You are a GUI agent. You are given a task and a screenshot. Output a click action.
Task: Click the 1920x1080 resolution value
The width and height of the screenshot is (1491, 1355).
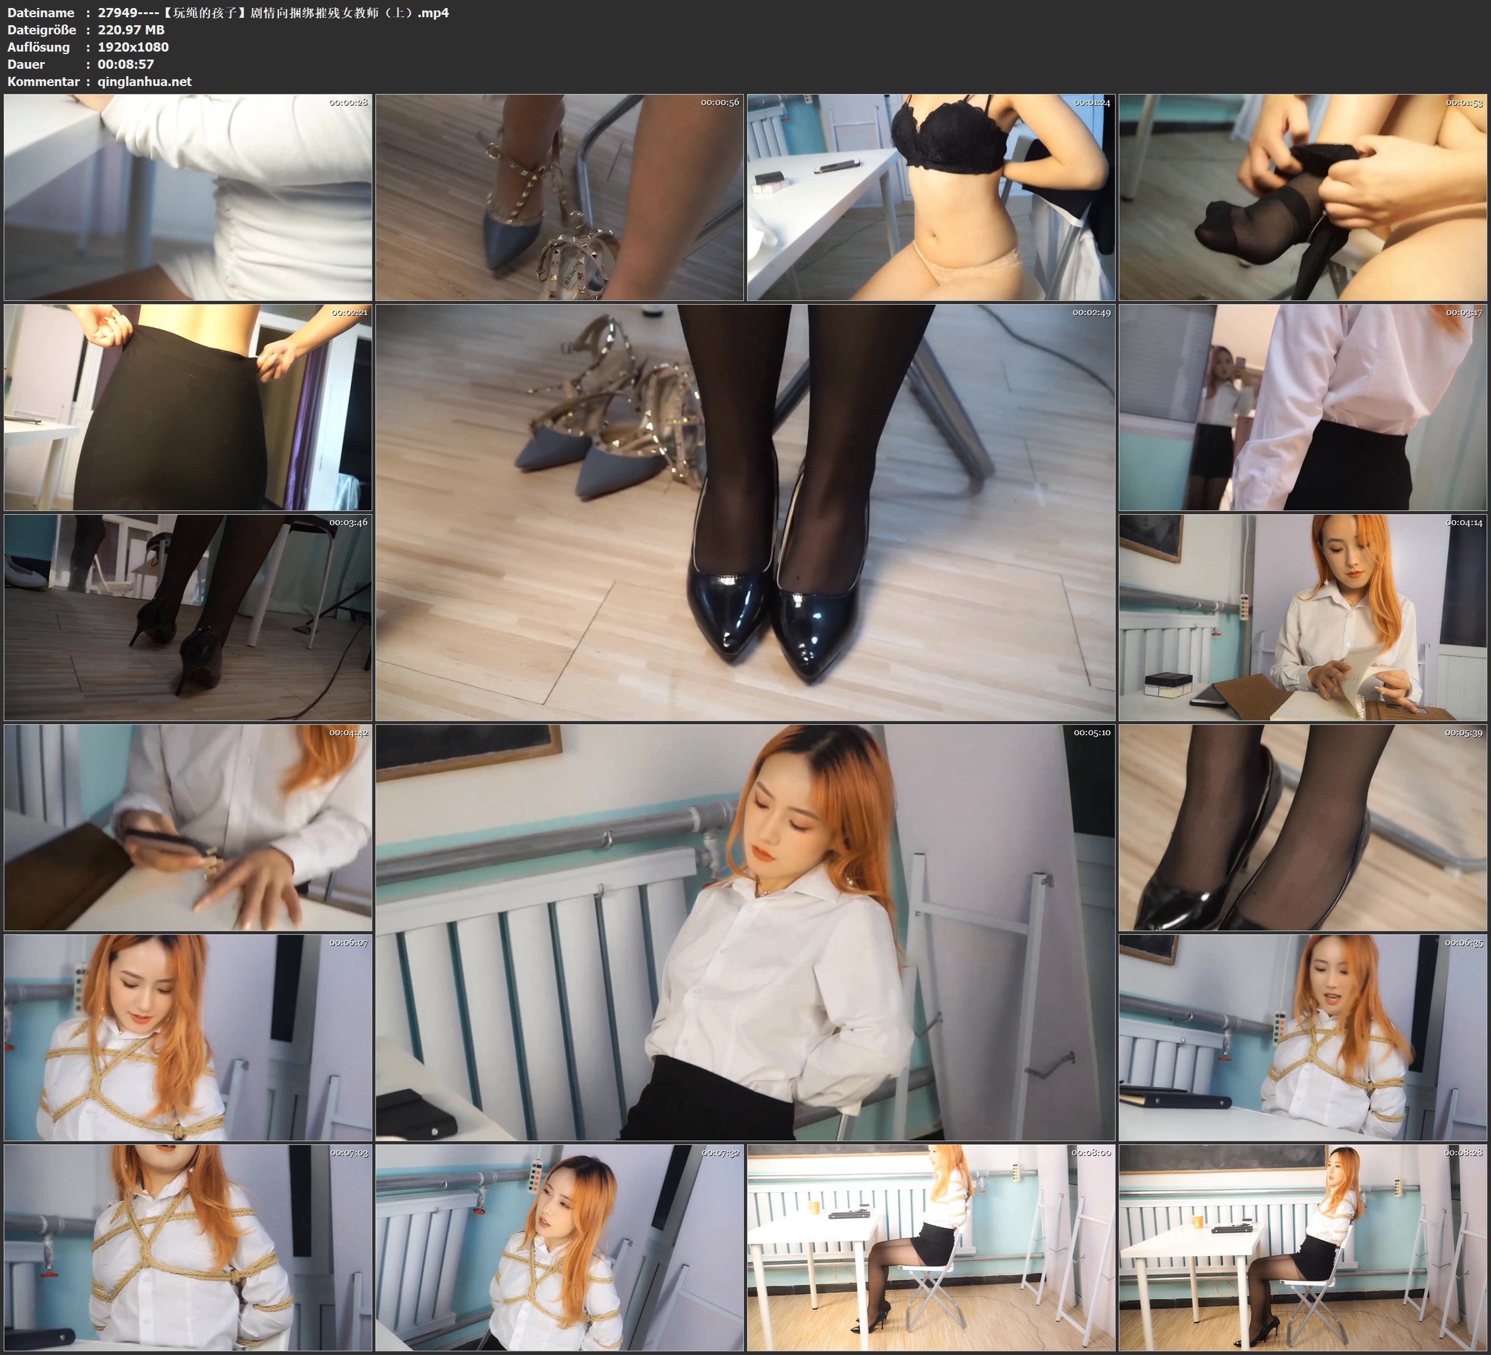point(133,47)
